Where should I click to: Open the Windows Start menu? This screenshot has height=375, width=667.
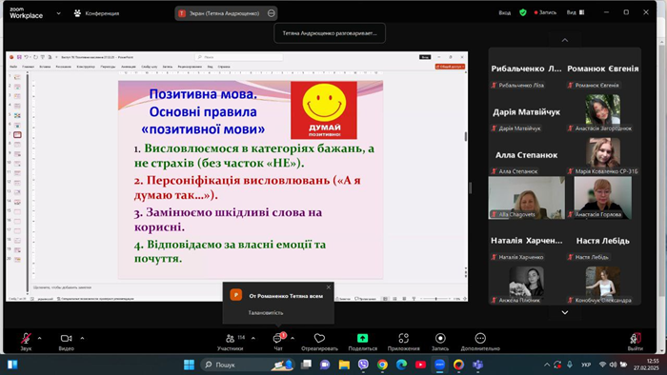coord(189,365)
